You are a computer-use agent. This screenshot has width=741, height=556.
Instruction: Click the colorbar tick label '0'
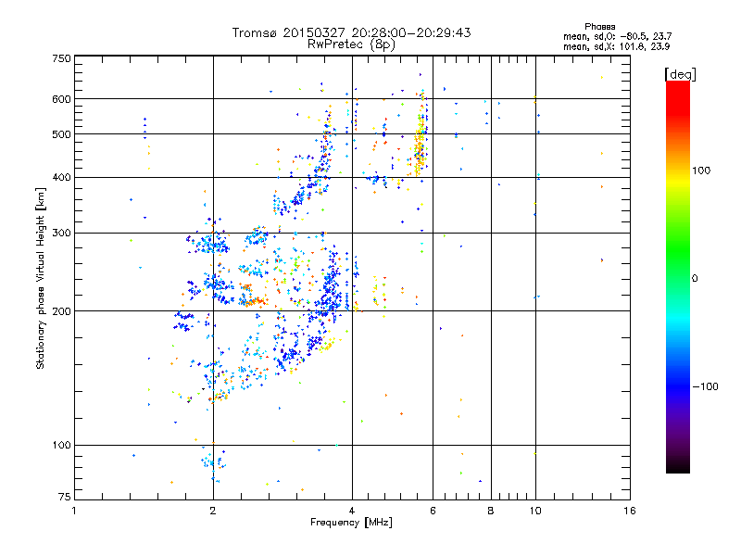coord(695,279)
